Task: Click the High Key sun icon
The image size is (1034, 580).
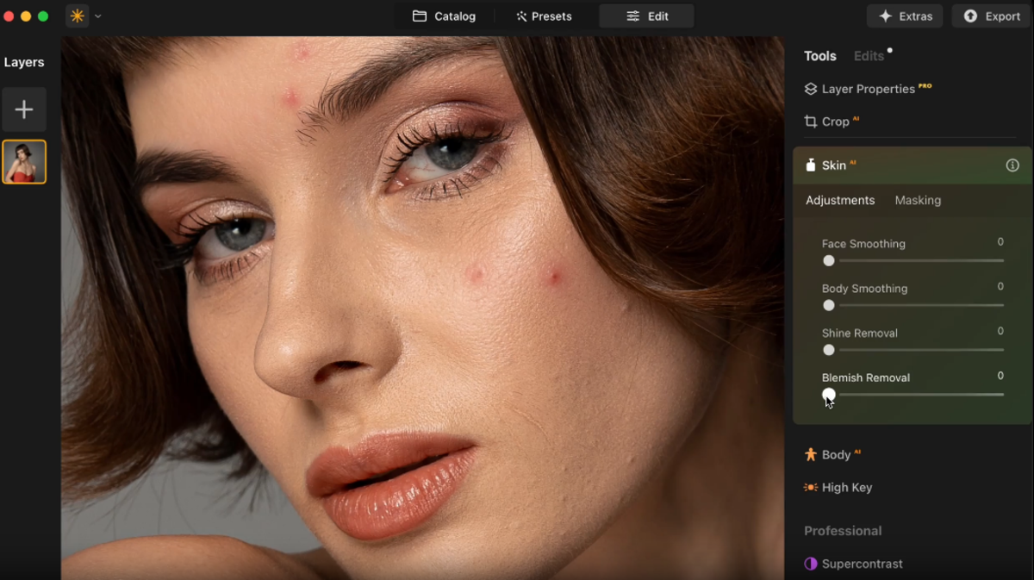Action: 811,488
